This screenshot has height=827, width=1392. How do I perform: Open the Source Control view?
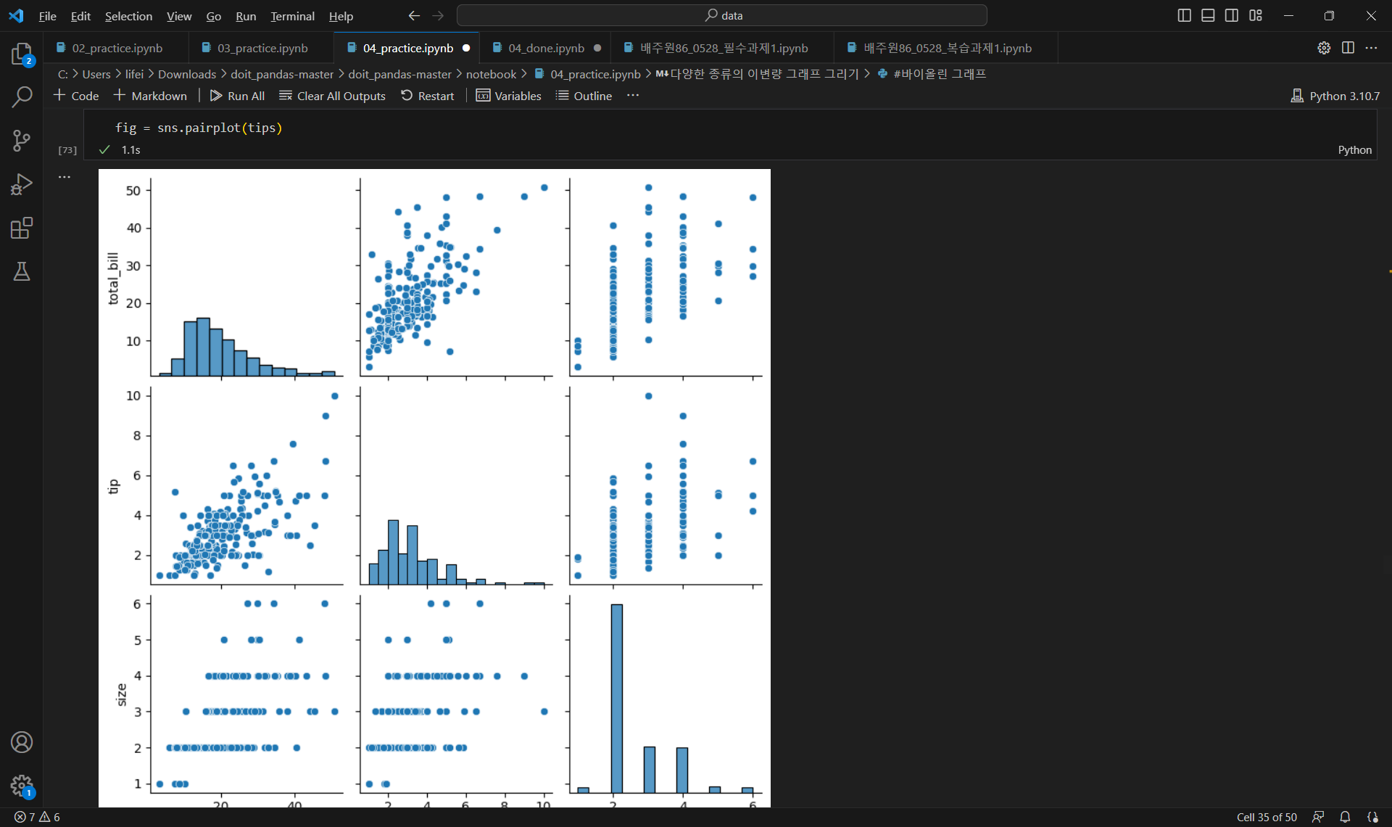[22, 140]
